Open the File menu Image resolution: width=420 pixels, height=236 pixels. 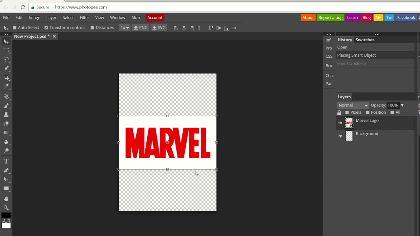coord(6,17)
